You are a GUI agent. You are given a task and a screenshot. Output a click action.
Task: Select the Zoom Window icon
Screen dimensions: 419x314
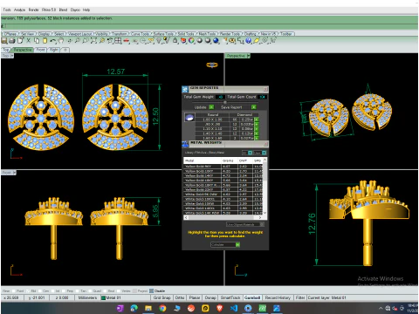pos(86,41)
